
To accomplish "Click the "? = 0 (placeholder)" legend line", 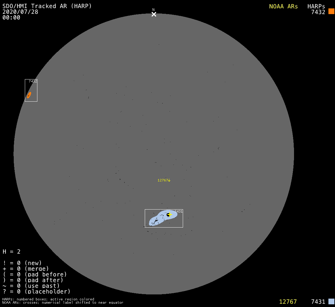I will (x=36, y=291).
